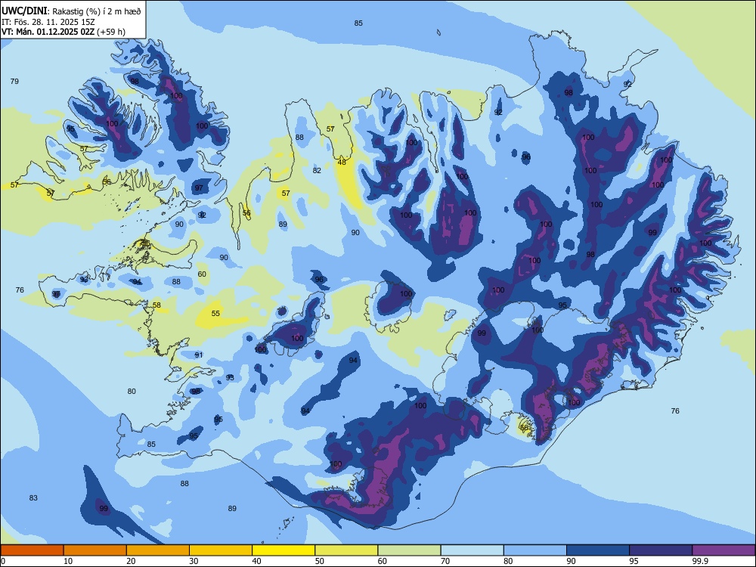Viewport: 756px width, 567px height.
Task: Click the legend tick label '70'
Action: pyautogui.click(x=445, y=561)
